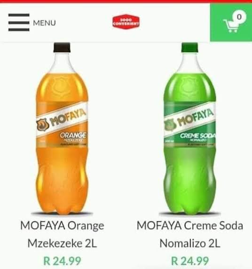The image size is (252, 269).
Task: Select the MOFAYA Orange Mzekezeke 2L title
Action: (62, 234)
